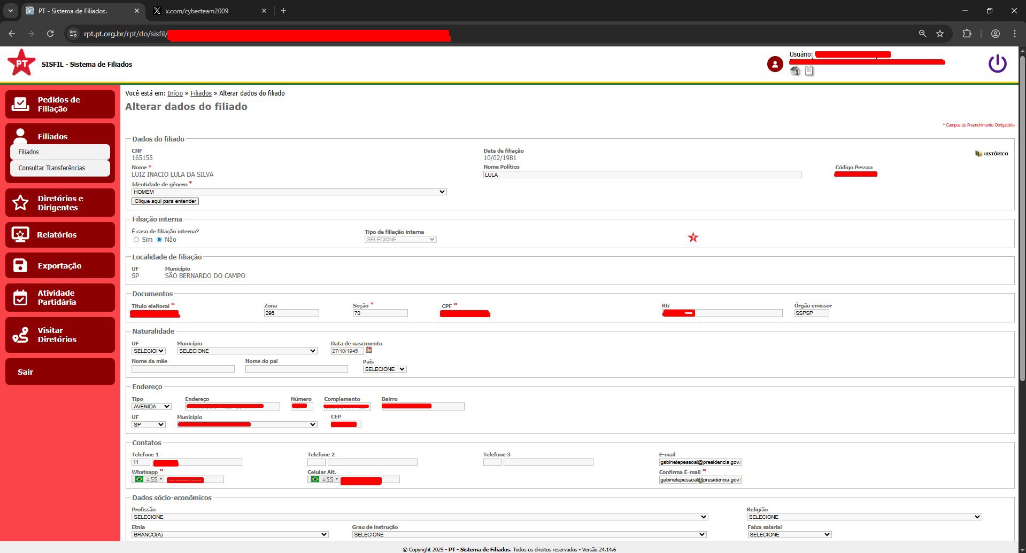Bookmark this page with star icon
This screenshot has width=1026, height=553.
(x=940, y=34)
